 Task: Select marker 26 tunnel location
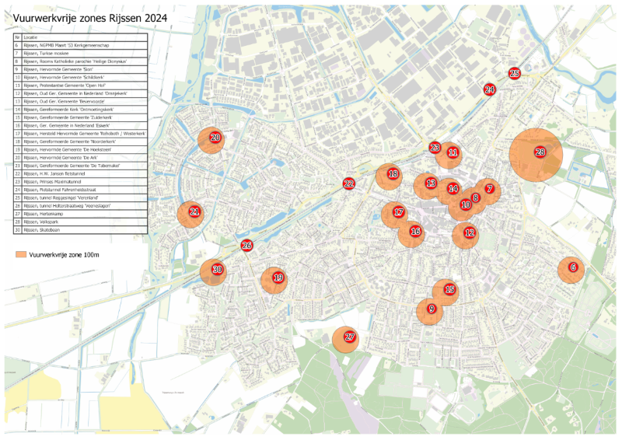pyautogui.click(x=247, y=246)
